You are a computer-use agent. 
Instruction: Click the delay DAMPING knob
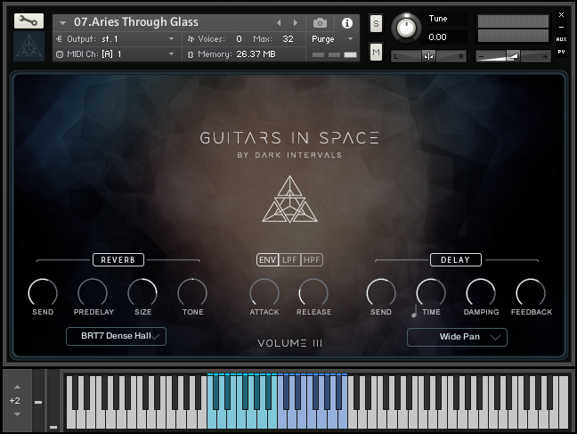481,293
